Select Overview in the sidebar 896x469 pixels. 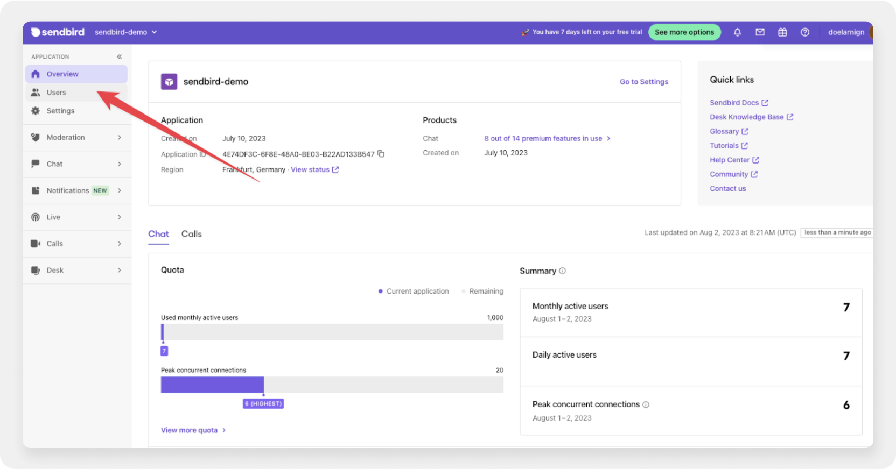[x=76, y=74]
